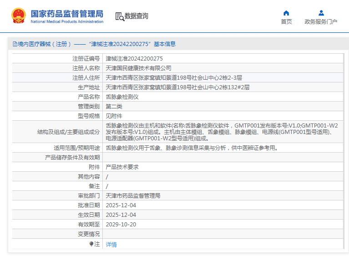This screenshot has height=256, width=349.
Task: Click the 型号规格 label
Action: [x=89, y=116]
